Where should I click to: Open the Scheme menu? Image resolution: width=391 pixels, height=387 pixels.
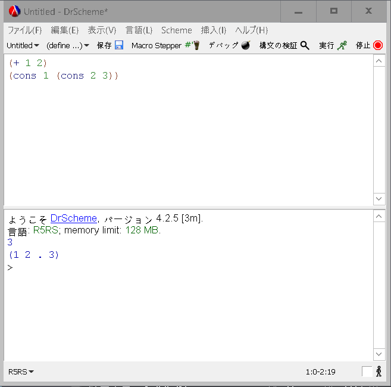click(177, 30)
